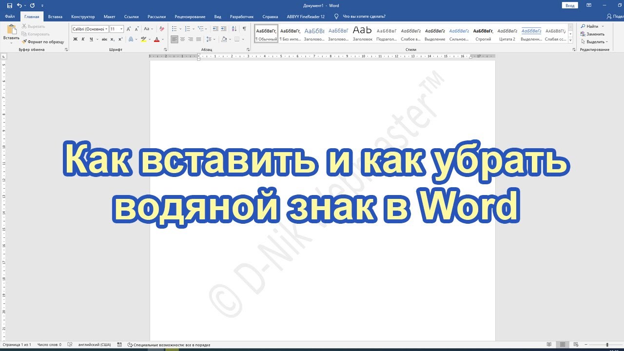Screen dimensions: 624x351
Task: Click the Save icon in quick access toolbar
Action: tap(9, 5)
